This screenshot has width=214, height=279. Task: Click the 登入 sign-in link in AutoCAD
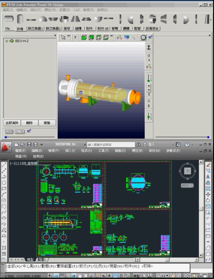coord(151,145)
